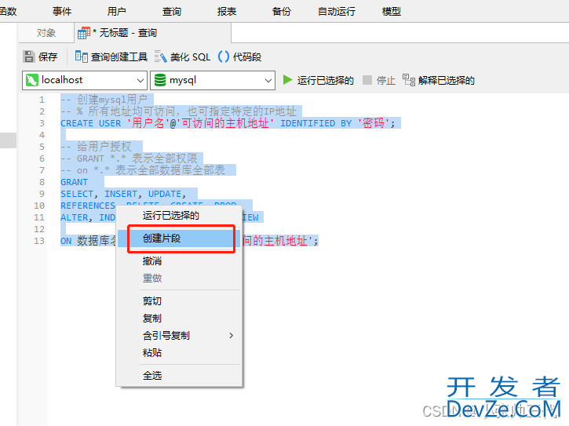This screenshot has height=426, width=569.
Task: Click the ON keyword on line 13
Action: coord(66,241)
